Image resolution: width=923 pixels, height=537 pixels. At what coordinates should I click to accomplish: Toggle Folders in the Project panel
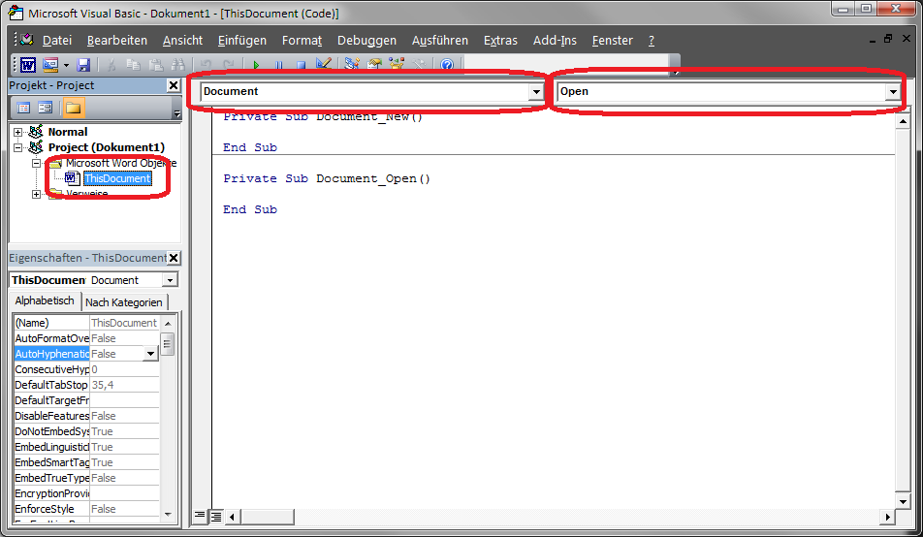[73, 108]
